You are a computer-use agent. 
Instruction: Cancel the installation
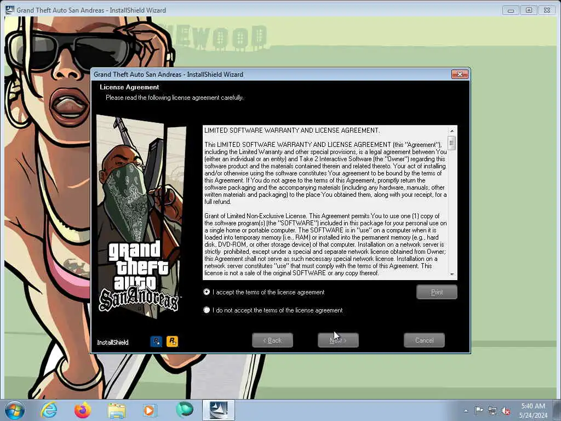tap(424, 340)
